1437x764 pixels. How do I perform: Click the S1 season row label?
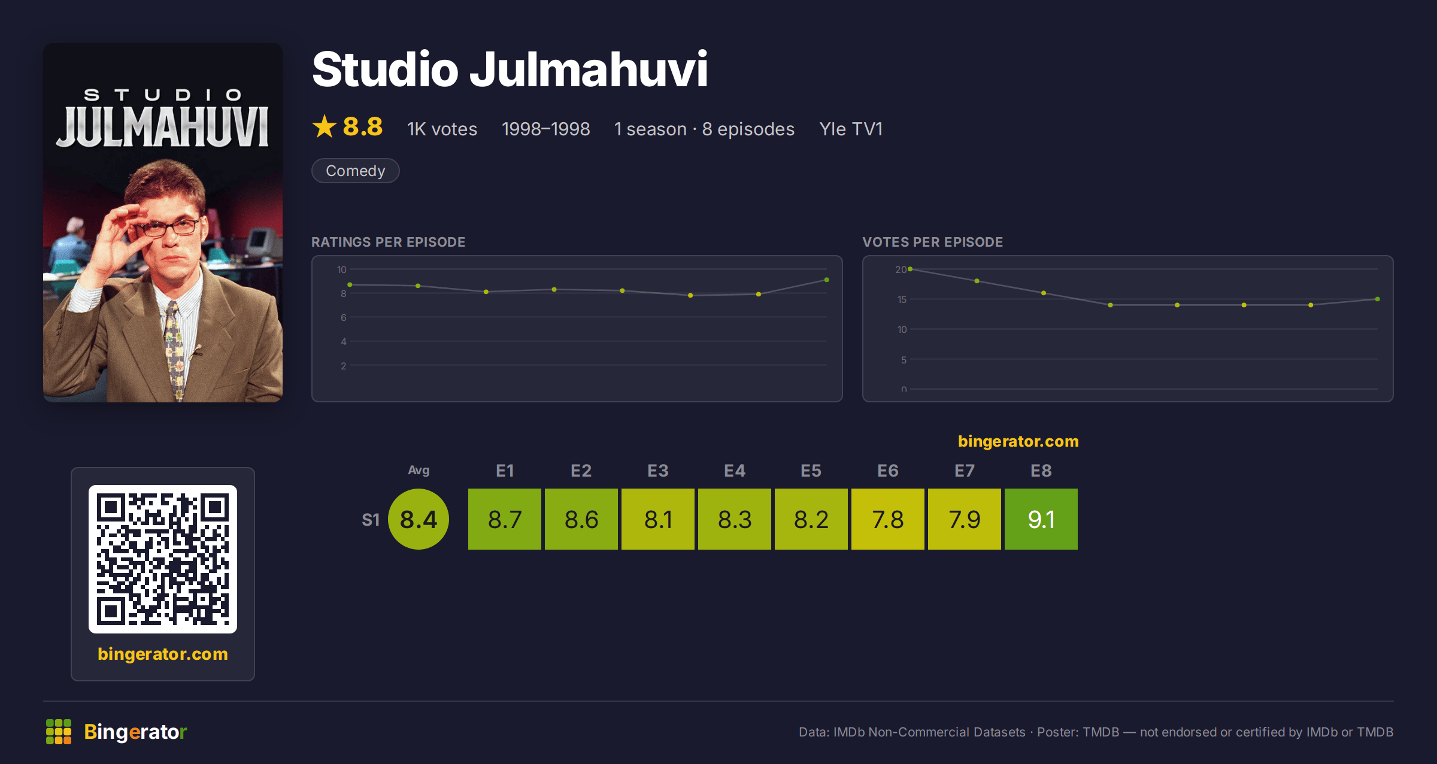(371, 519)
